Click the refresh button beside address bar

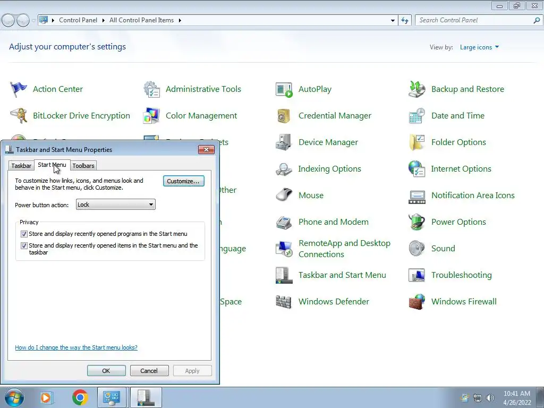[404, 21]
